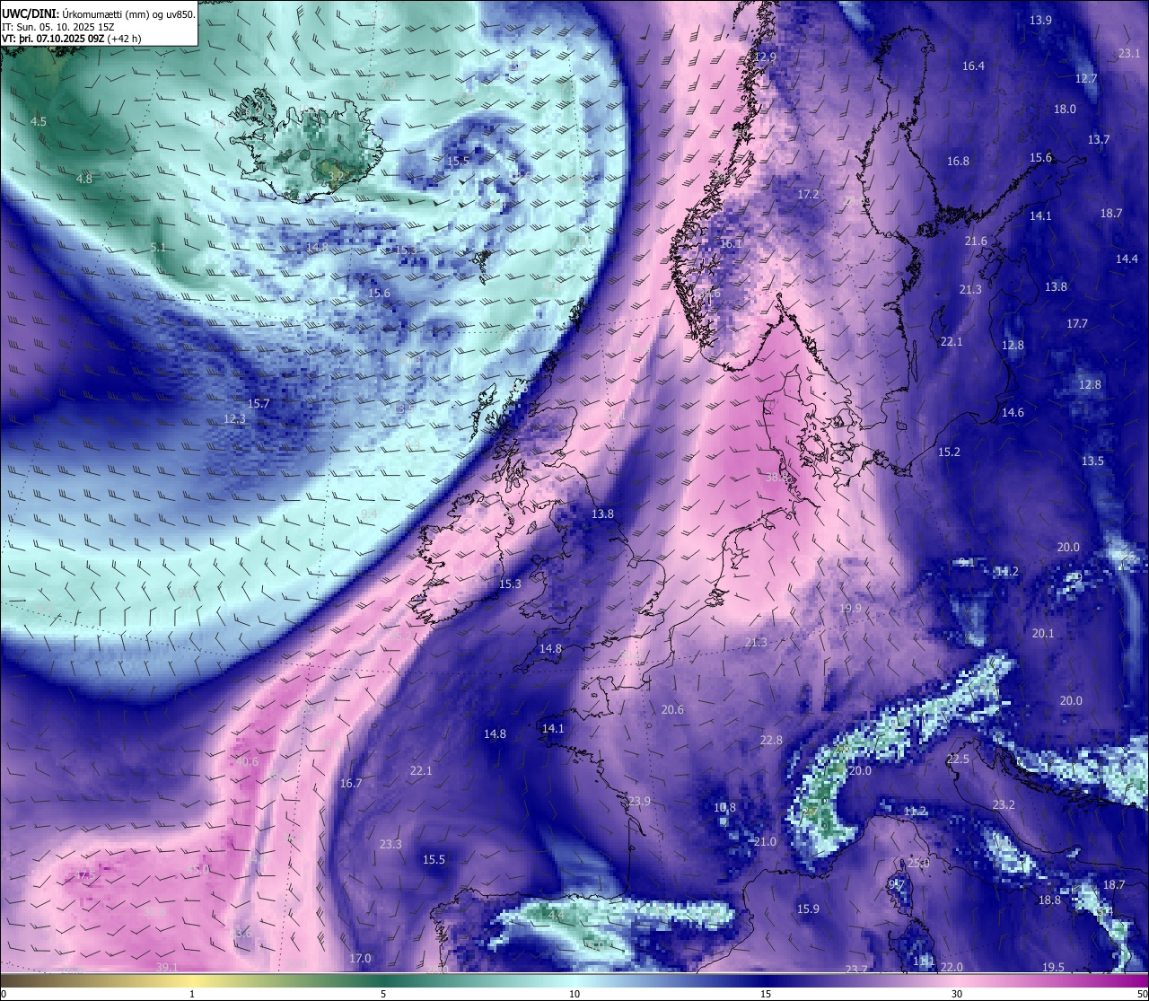Click the 16.7 value label
The width and height of the screenshot is (1149, 1001).
point(351,784)
